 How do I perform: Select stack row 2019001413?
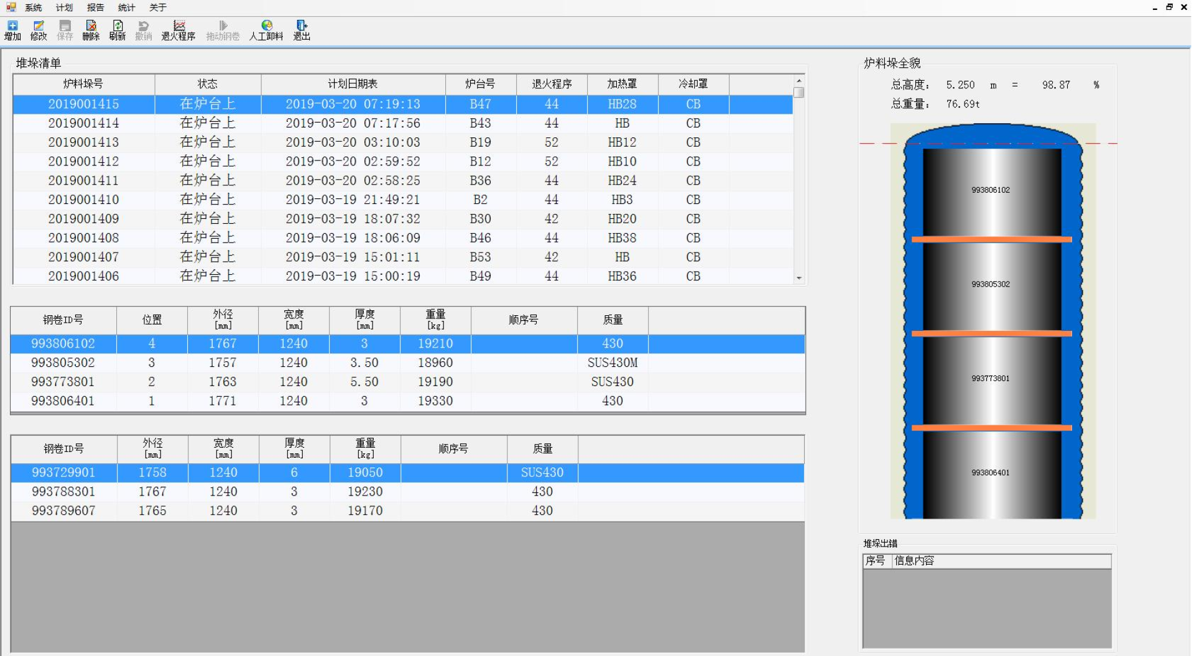402,142
